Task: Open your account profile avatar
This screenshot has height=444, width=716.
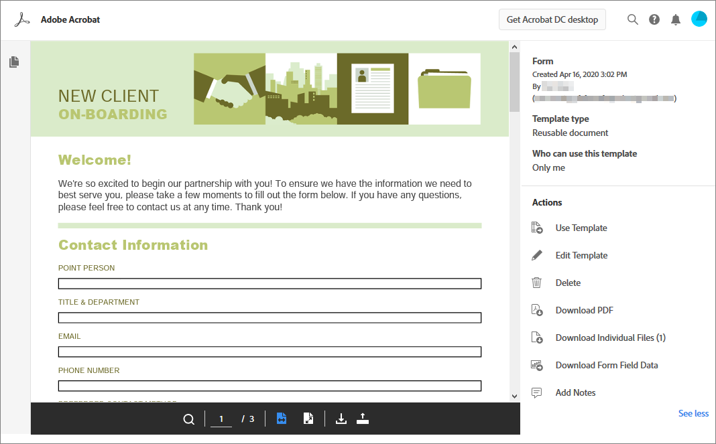Action: coord(699,19)
